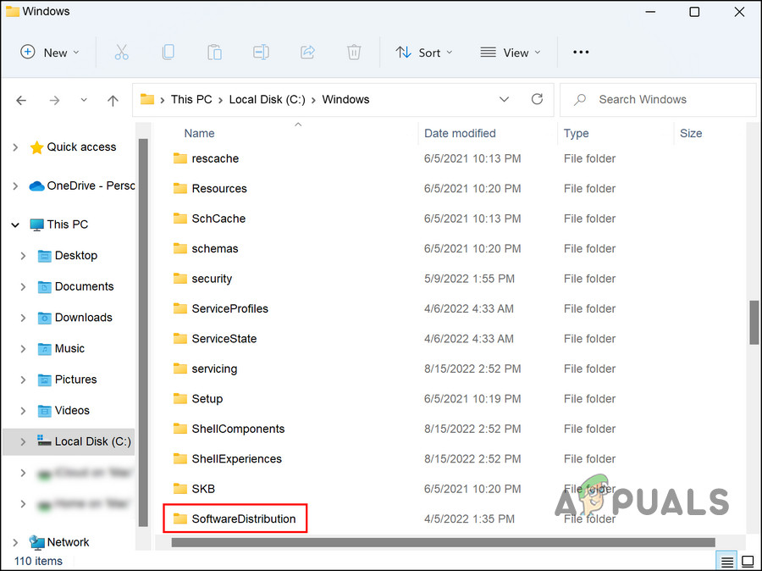Select the ShellExperiences folder
The width and height of the screenshot is (762, 571).
tap(237, 458)
